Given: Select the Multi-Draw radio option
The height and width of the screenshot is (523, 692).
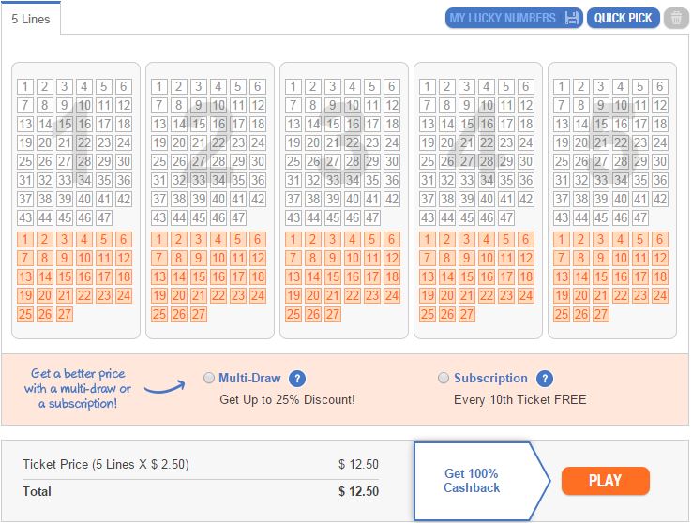Looking at the screenshot, I should click(x=209, y=378).
